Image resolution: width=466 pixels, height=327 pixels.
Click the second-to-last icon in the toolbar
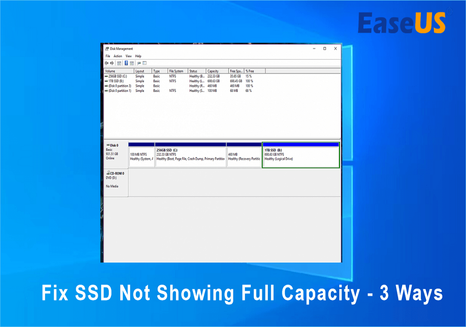(x=139, y=63)
